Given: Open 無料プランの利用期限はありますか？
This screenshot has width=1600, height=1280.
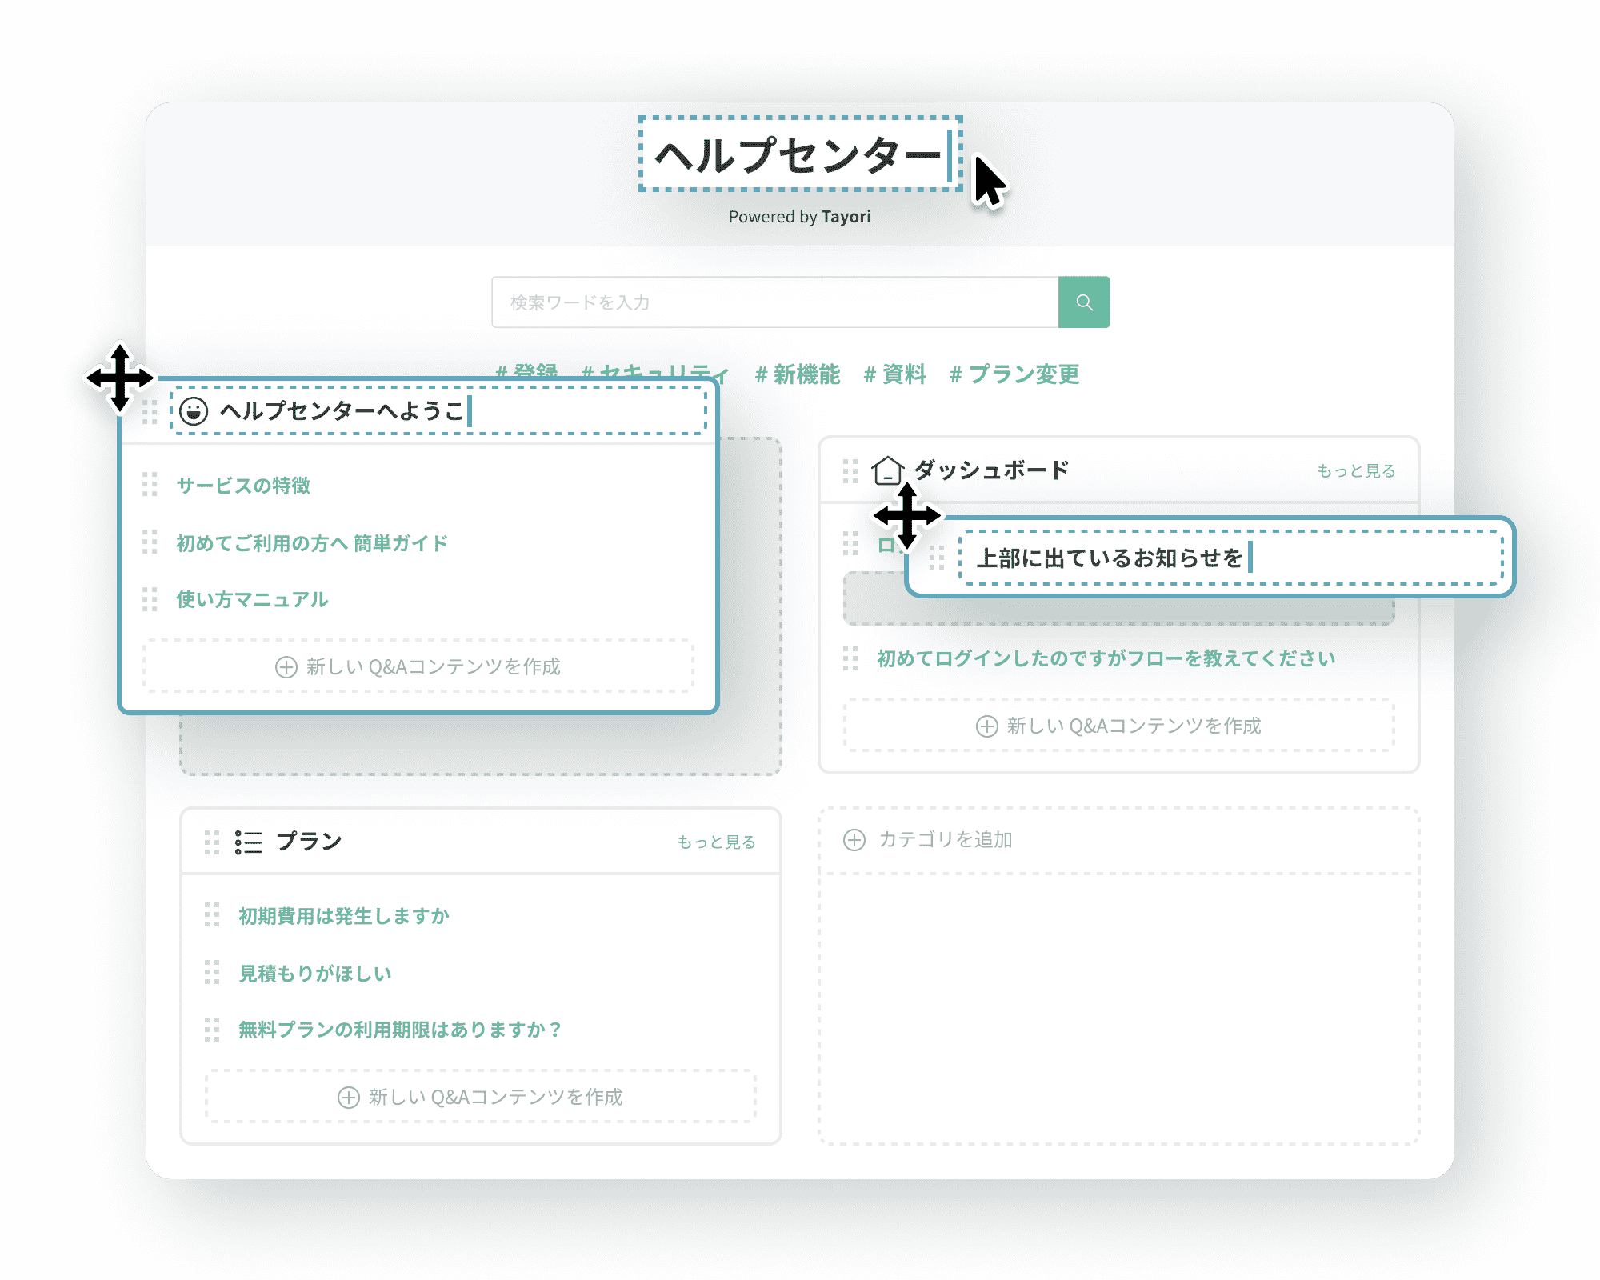Looking at the screenshot, I should 398,1030.
